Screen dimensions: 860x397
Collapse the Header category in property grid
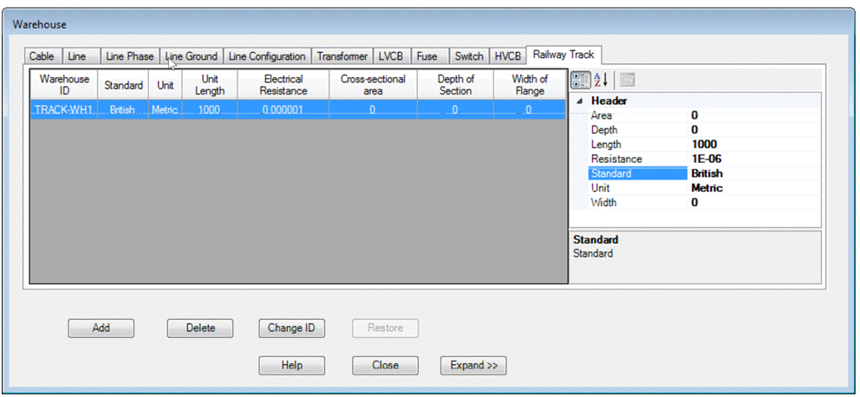coord(579,101)
